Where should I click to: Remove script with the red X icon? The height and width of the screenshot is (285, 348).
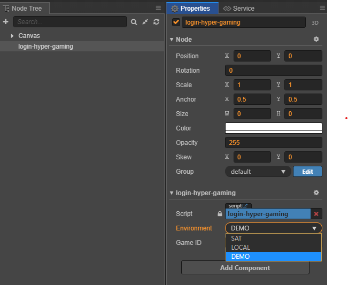click(316, 214)
